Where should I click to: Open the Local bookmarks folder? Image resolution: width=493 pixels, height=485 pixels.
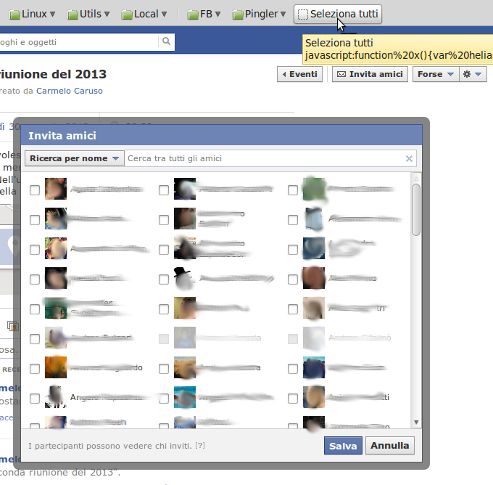click(x=144, y=15)
